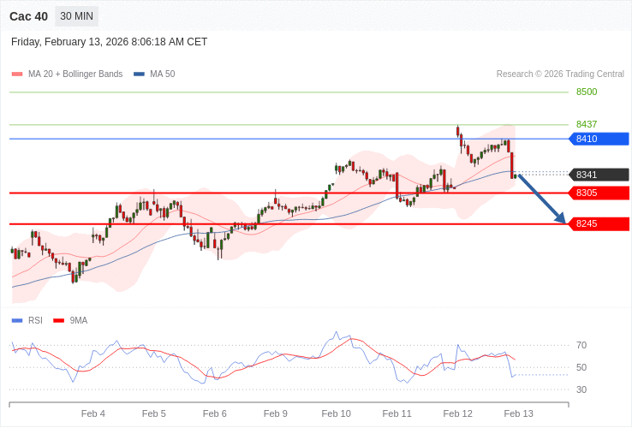
Task: Click the blue 8410 pivot price tag
Action: click(599, 139)
